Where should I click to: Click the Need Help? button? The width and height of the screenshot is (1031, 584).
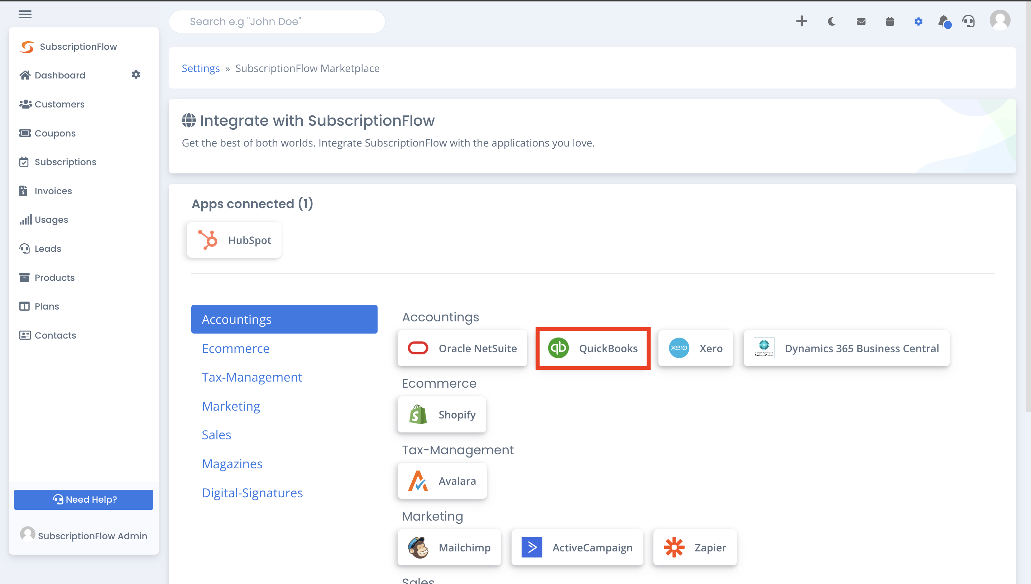point(83,499)
